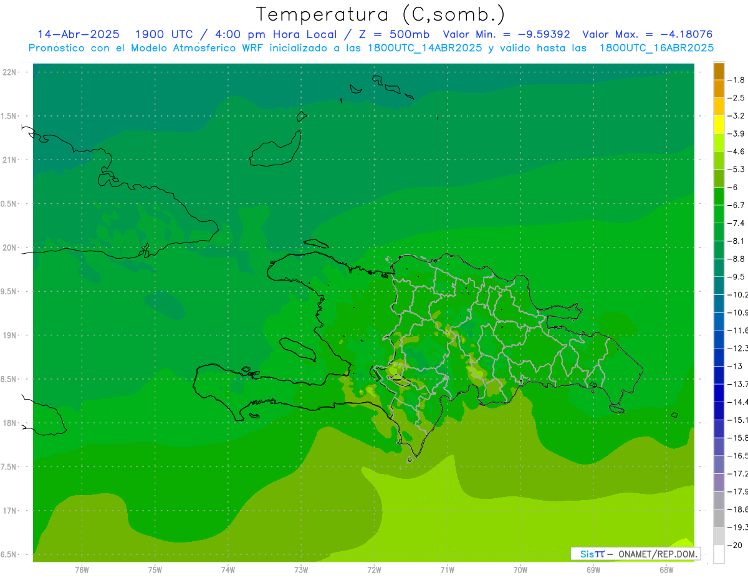Click the "-3.9" legend value
This screenshot has height=578, width=748.
pyautogui.click(x=736, y=133)
